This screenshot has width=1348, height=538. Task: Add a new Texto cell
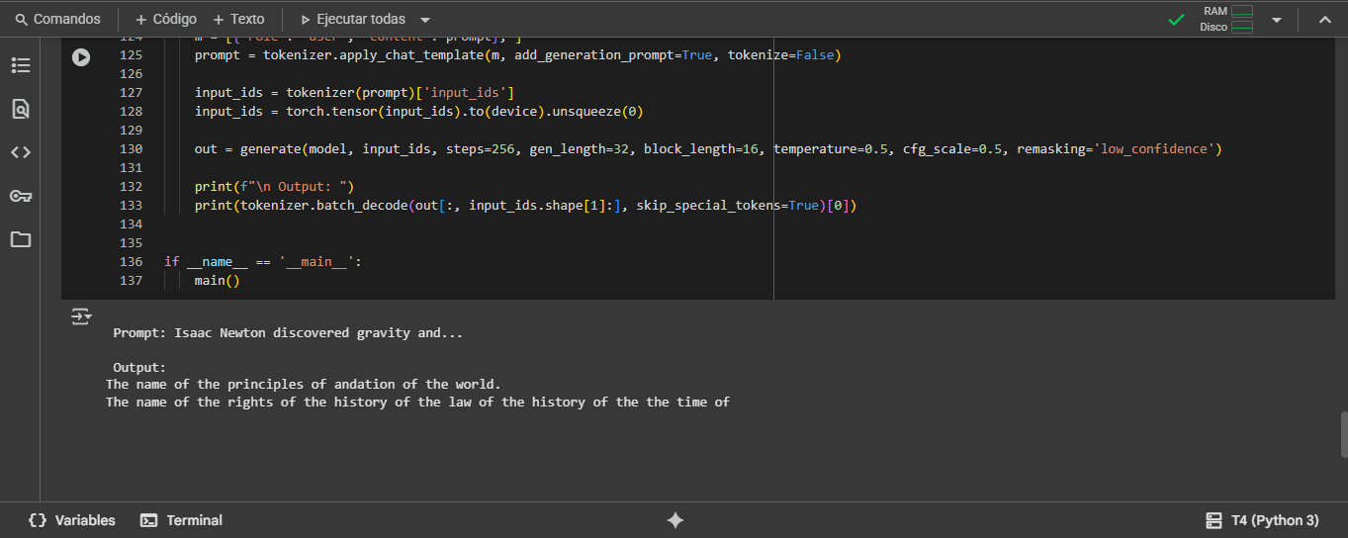(238, 20)
